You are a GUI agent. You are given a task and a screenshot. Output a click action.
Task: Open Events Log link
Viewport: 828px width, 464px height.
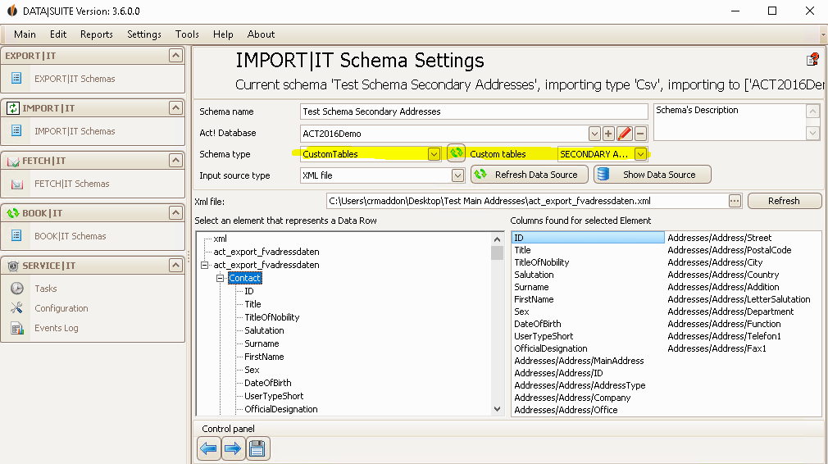click(x=57, y=329)
